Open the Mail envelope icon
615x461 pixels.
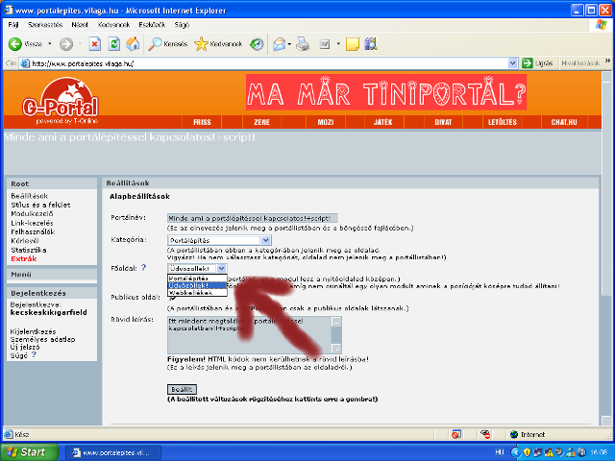tap(280, 44)
